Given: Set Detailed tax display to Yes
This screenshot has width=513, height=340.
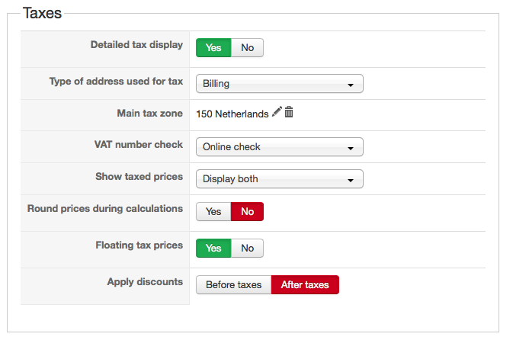Looking at the screenshot, I should click(213, 47).
